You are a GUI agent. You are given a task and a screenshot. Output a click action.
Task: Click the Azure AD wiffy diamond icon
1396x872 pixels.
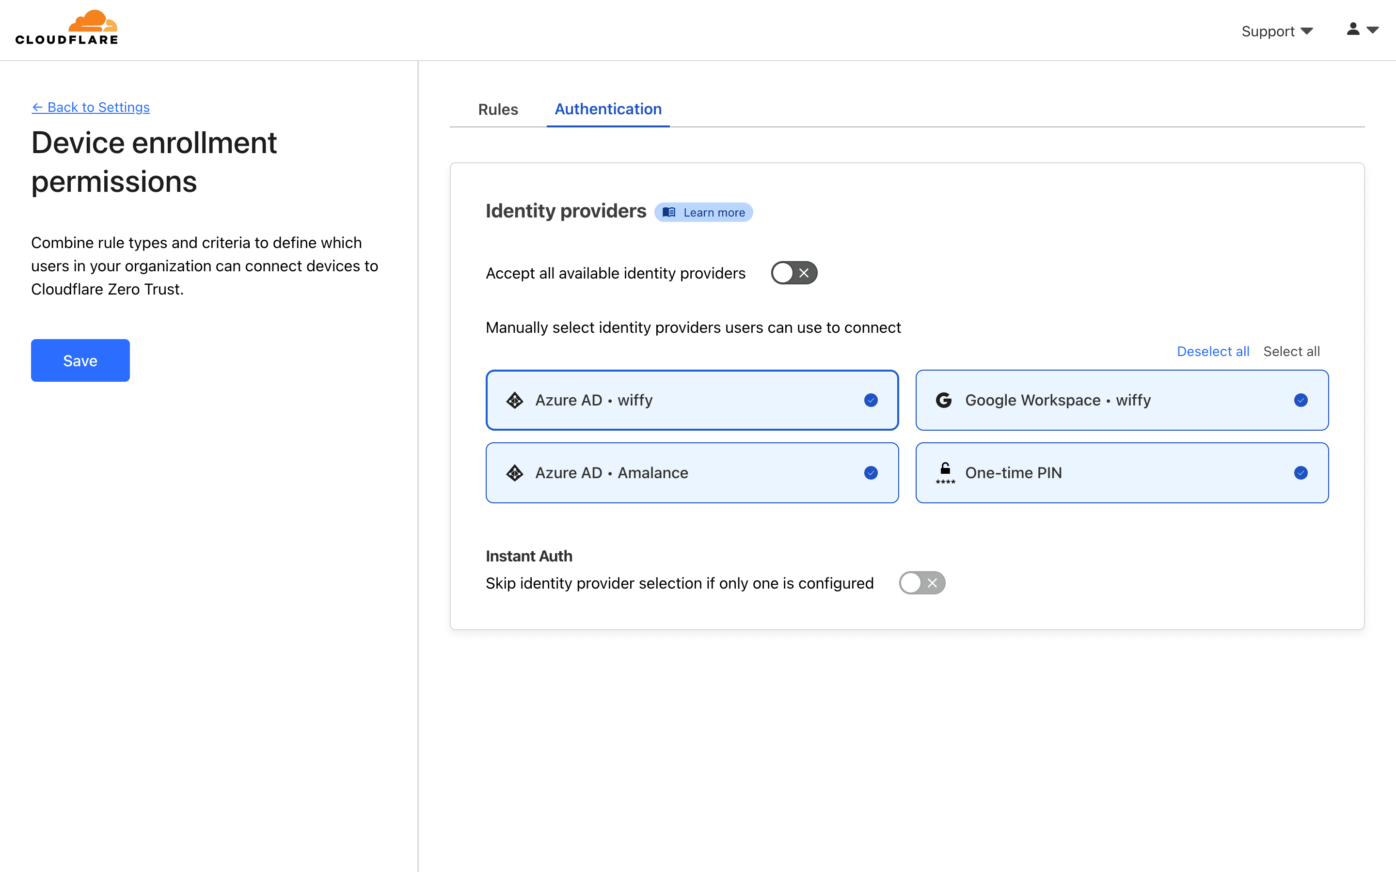tap(515, 400)
